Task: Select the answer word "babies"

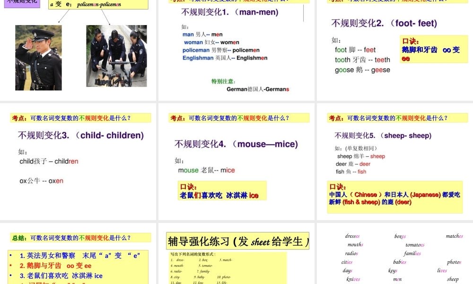Action: (x=400, y=262)
